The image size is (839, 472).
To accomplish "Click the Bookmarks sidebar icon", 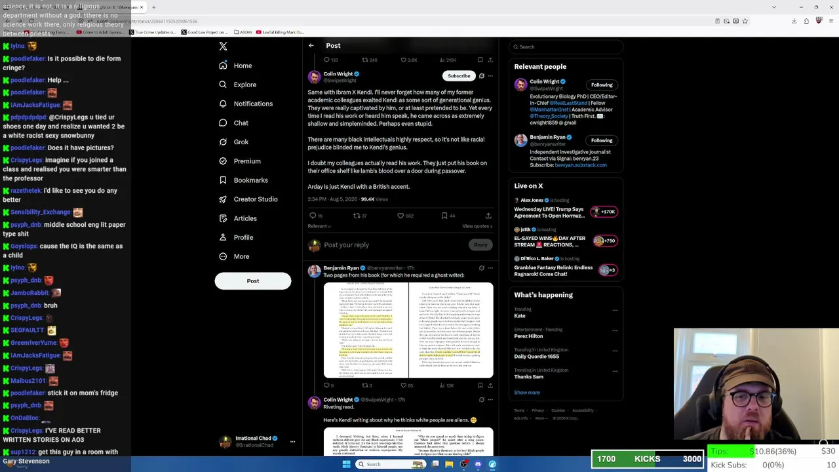I will pyautogui.click(x=223, y=180).
